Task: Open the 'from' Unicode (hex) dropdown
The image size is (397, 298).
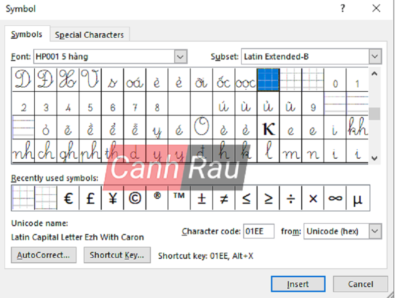Action: (375, 231)
